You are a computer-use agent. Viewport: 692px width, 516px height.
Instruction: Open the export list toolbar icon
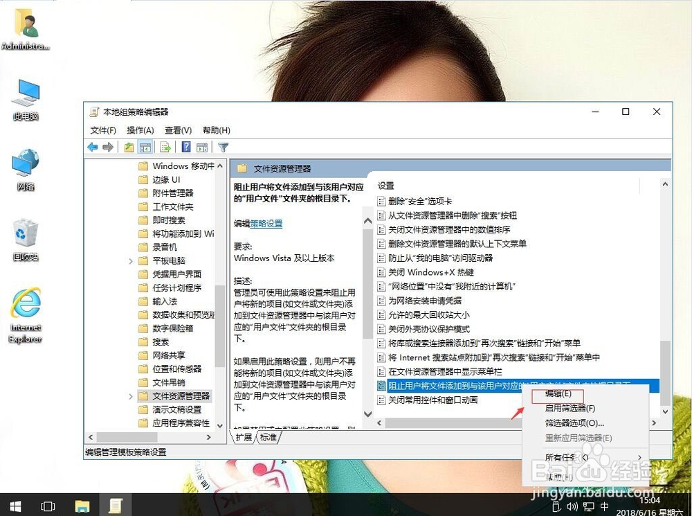165,147
